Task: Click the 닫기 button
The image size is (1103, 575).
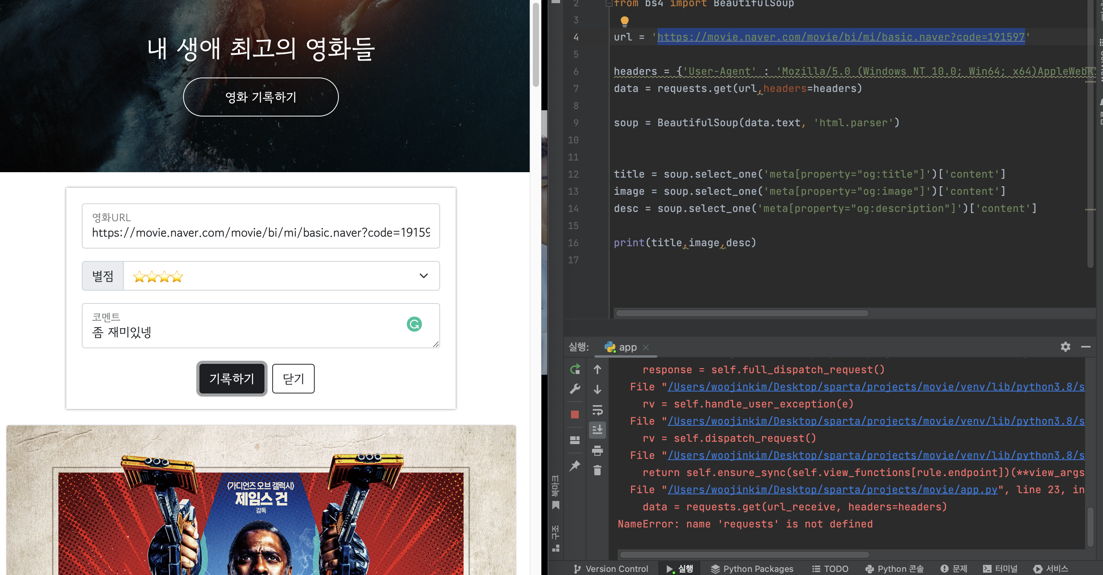Action: (293, 379)
